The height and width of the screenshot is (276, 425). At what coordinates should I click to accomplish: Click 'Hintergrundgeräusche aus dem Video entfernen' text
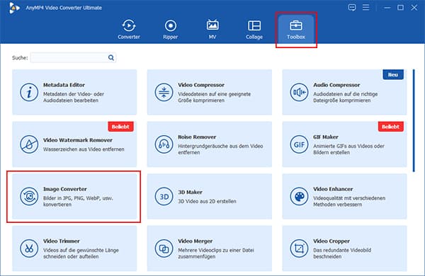[x=220, y=149]
